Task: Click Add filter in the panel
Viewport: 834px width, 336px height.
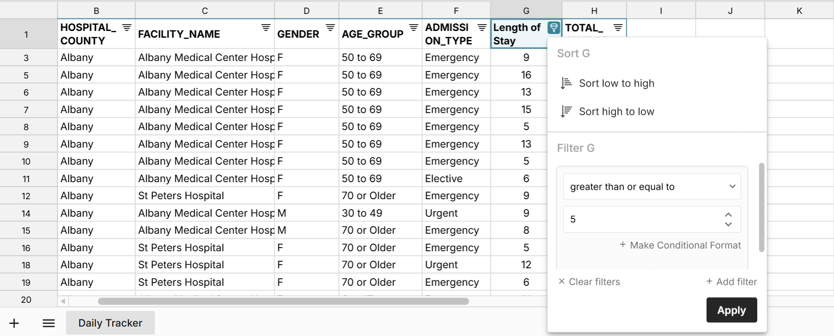Action: coord(731,282)
